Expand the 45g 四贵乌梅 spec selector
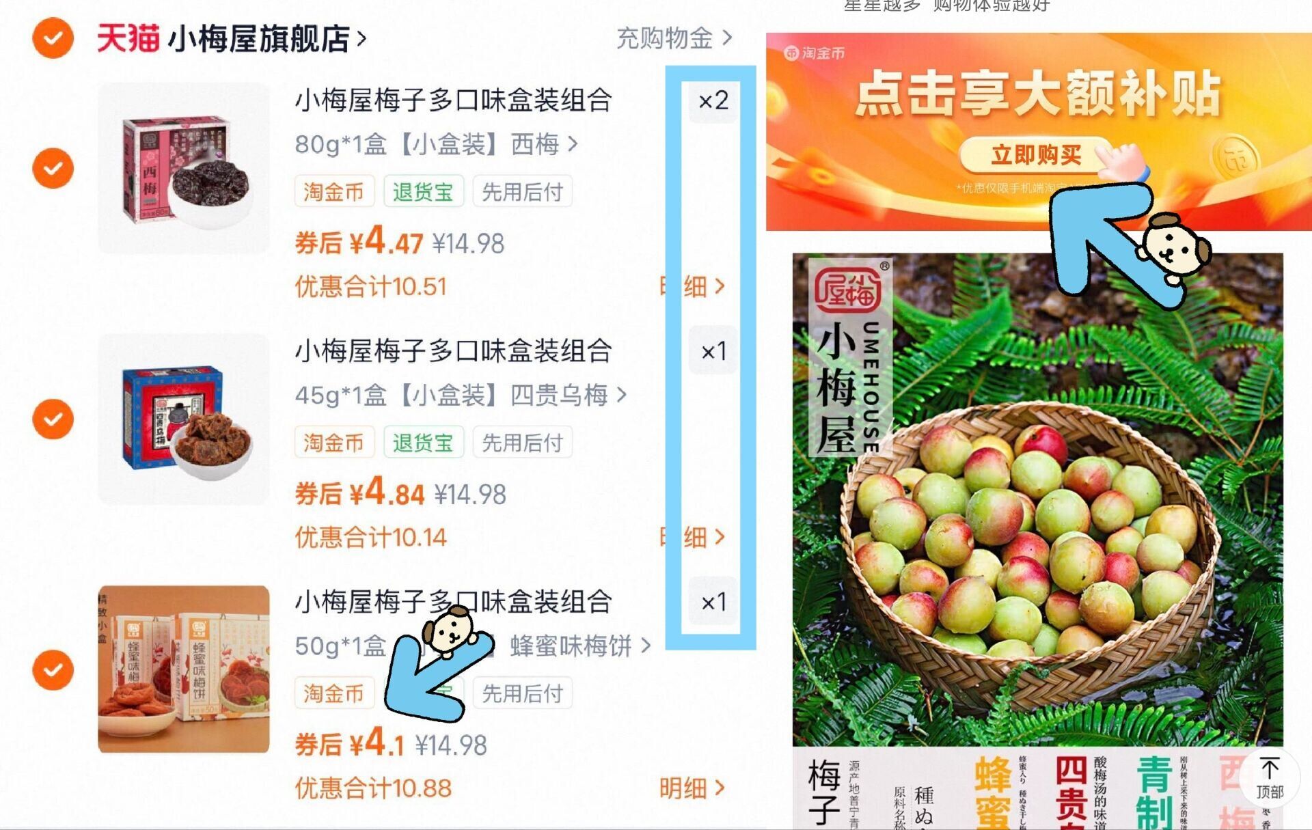The height and width of the screenshot is (830, 1312). point(461,395)
